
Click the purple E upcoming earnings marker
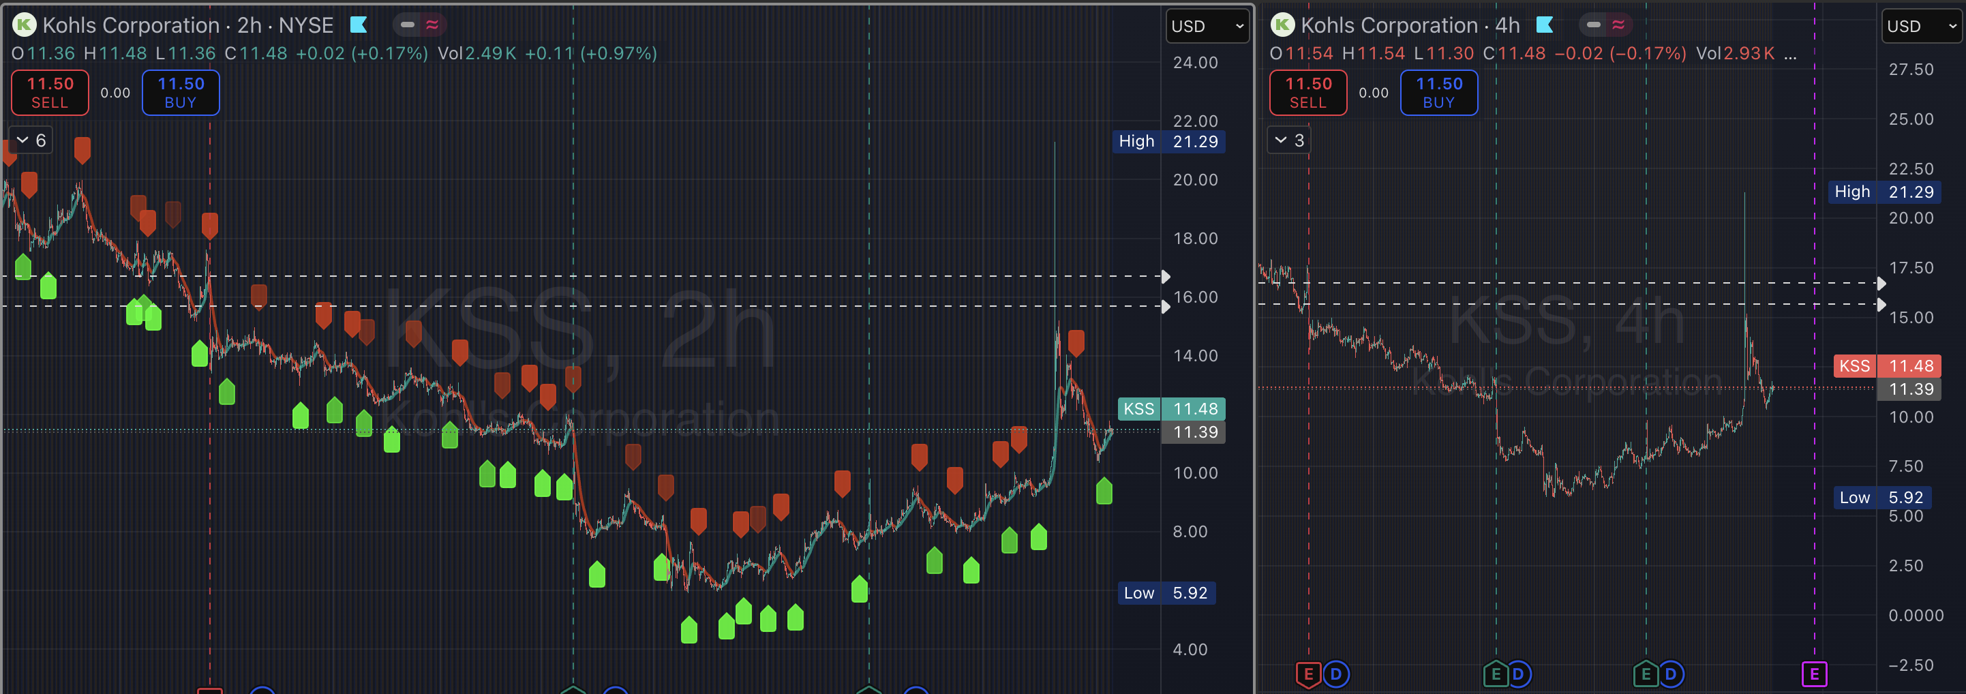coord(1814,674)
